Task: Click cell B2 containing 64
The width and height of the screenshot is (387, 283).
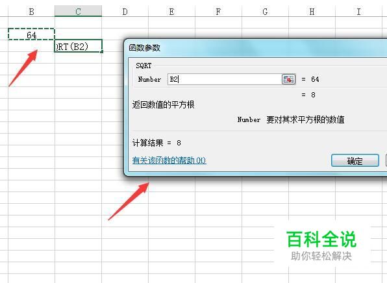Action: point(31,34)
